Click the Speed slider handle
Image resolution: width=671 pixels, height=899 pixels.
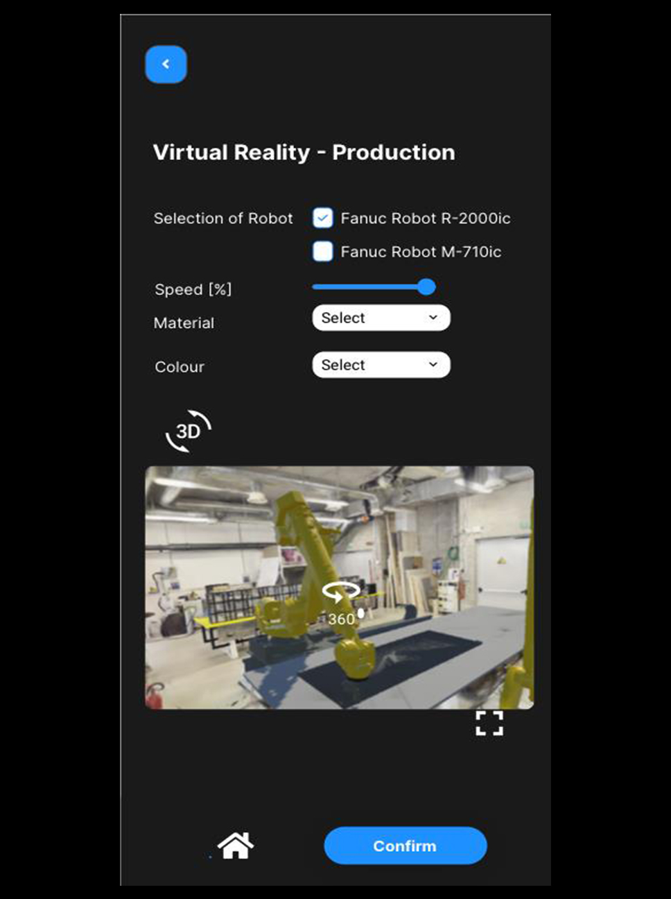point(426,287)
